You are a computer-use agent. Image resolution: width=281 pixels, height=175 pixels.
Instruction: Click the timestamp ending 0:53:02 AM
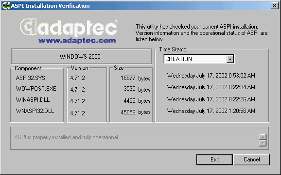pos(211,76)
